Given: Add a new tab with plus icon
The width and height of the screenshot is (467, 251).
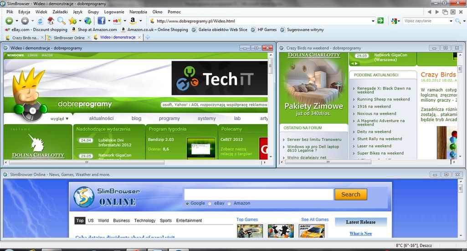Looking at the screenshot, I should tap(148, 37).
